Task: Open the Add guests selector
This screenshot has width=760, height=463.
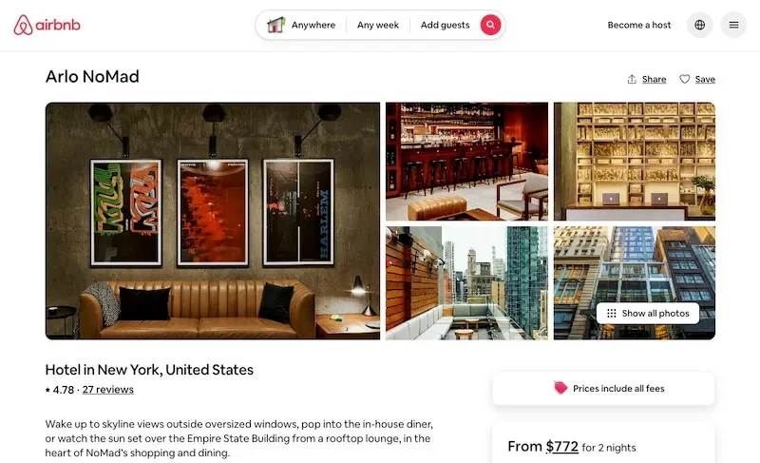Action: point(445,25)
